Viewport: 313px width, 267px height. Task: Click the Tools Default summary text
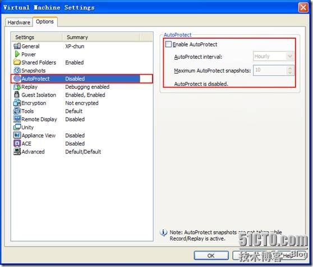pos(73,111)
